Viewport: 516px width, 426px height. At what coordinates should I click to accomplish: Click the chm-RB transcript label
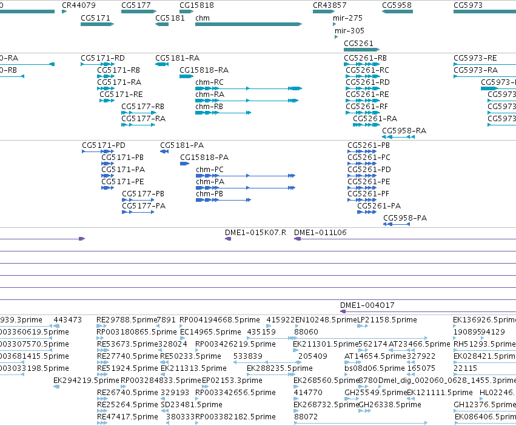coord(209,107)
